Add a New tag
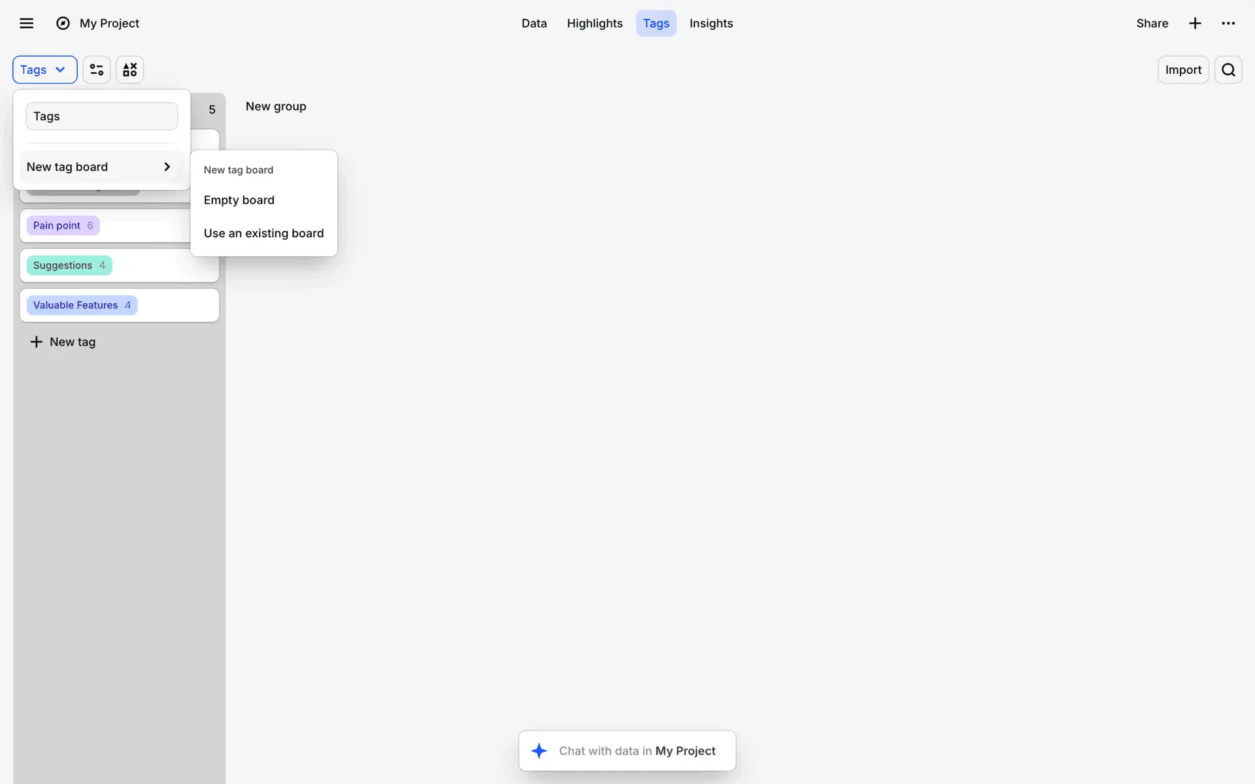1255x784 pixels. tap(63, 342)
